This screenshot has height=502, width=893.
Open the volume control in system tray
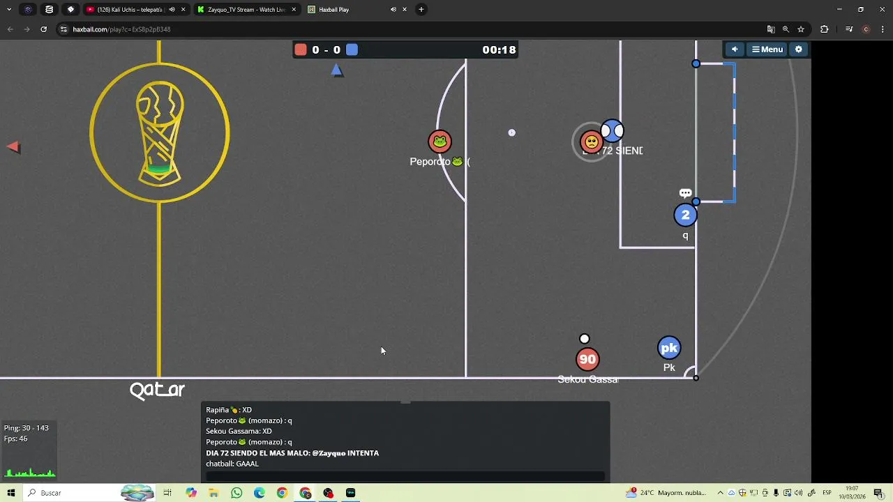point(798,493)
